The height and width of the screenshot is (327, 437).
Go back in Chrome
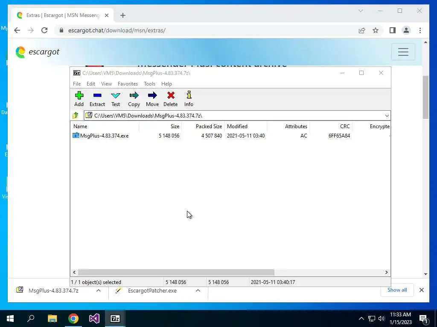pyautogui.click(x=17, y=30)
